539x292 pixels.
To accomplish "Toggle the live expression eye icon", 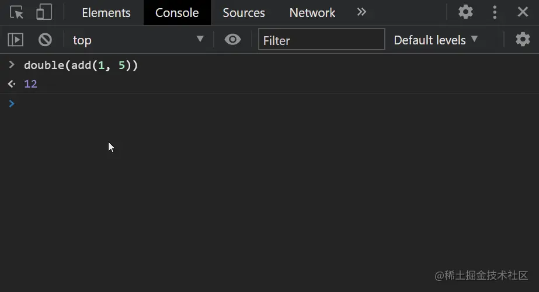I will click(233, 40).
